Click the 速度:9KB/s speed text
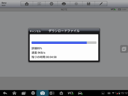The height and width of the screenshot is (96, 128). click(x=38, y=53)
